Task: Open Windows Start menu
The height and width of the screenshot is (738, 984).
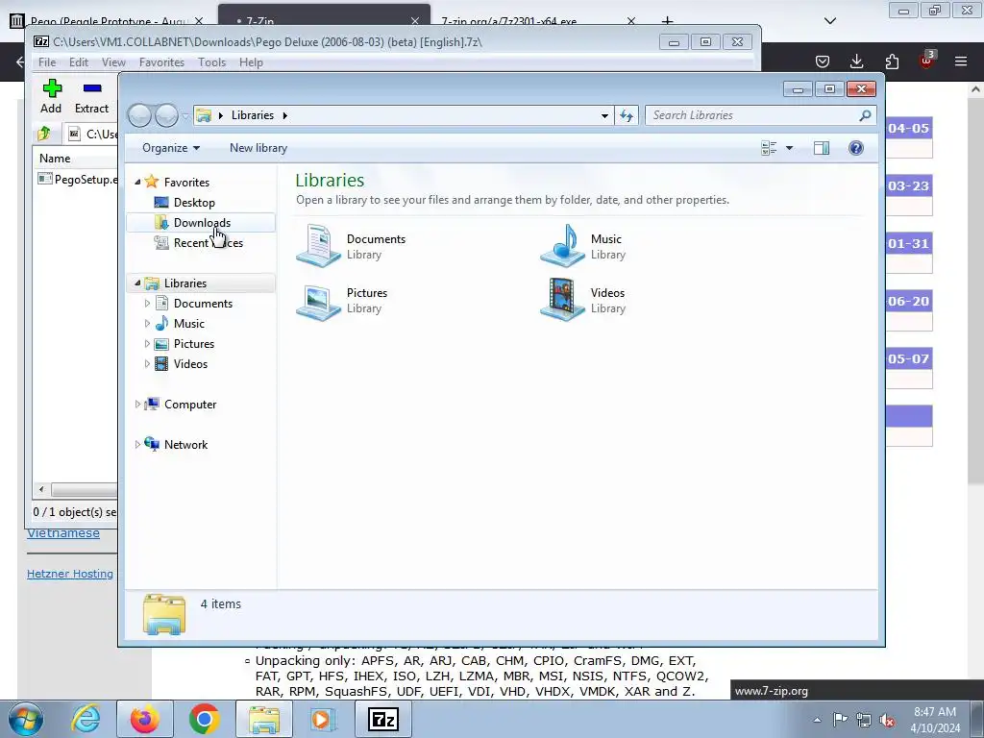Action: click(26, 719)
